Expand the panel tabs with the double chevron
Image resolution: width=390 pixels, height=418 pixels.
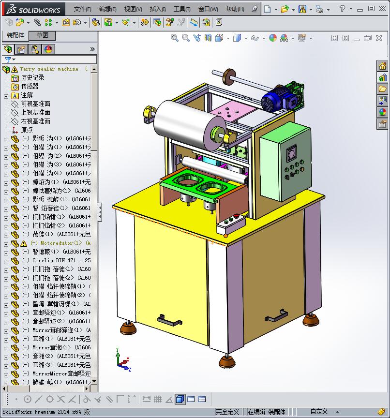pos(92,49)
